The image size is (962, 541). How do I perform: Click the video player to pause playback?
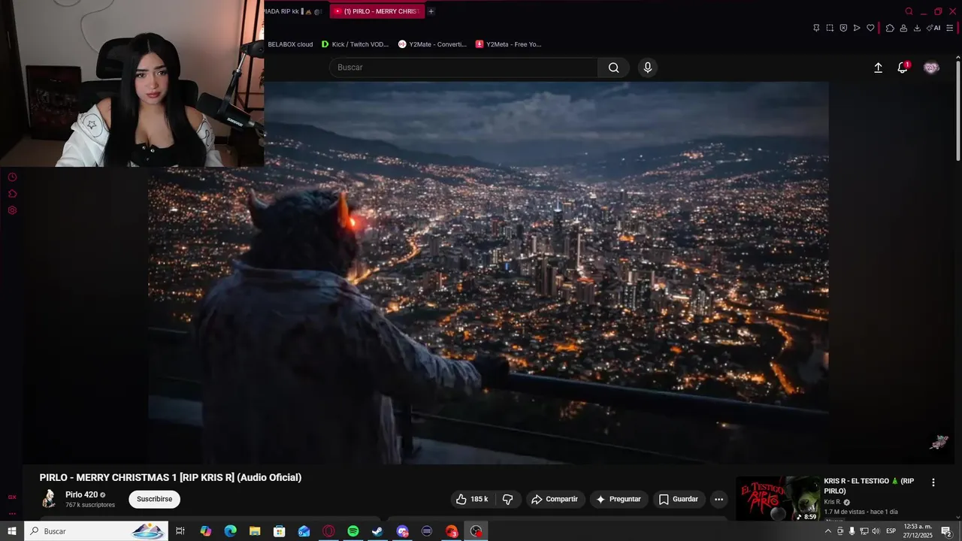[489, 274]
